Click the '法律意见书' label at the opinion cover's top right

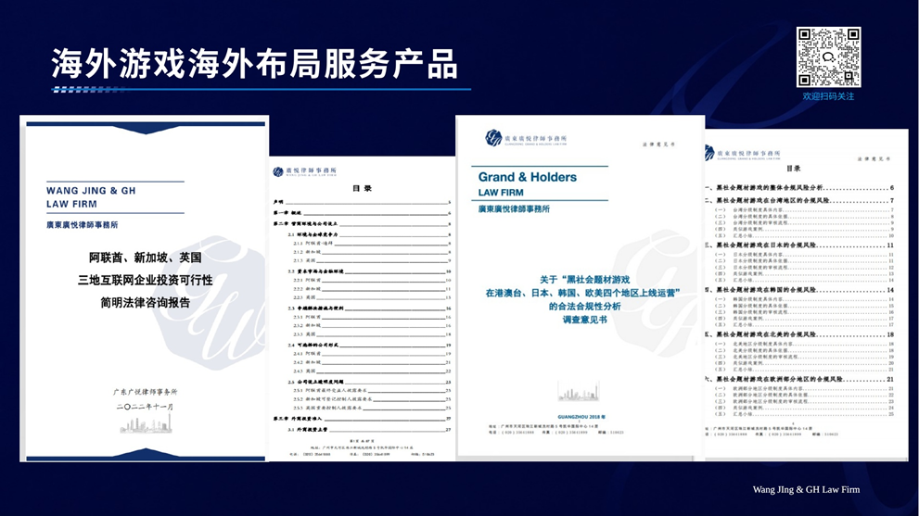pyautogui.click(x=658, y=145)
